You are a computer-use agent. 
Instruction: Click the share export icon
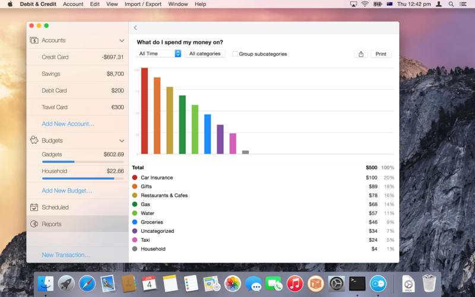360,54
